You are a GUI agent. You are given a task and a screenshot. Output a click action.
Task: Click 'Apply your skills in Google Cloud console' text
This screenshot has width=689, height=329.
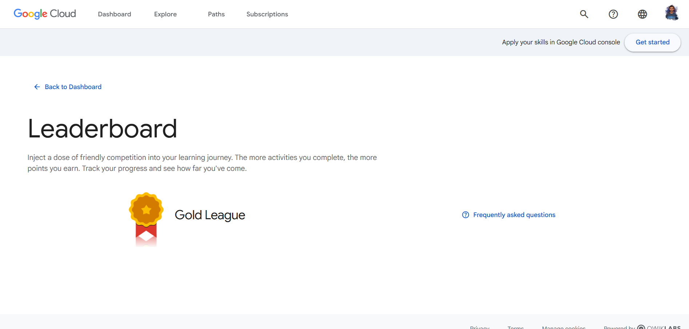(561, 42)
